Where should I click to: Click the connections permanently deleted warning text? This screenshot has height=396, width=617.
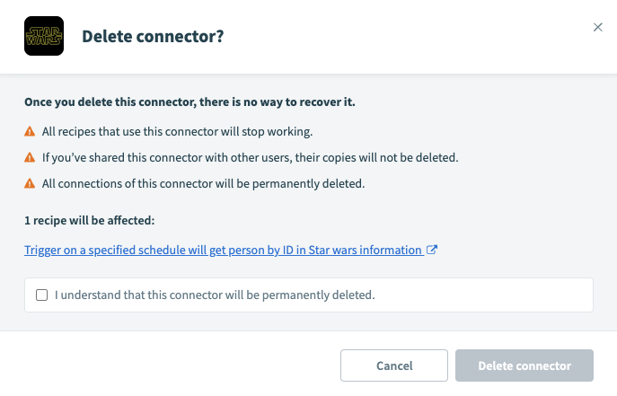click(203, 183)
